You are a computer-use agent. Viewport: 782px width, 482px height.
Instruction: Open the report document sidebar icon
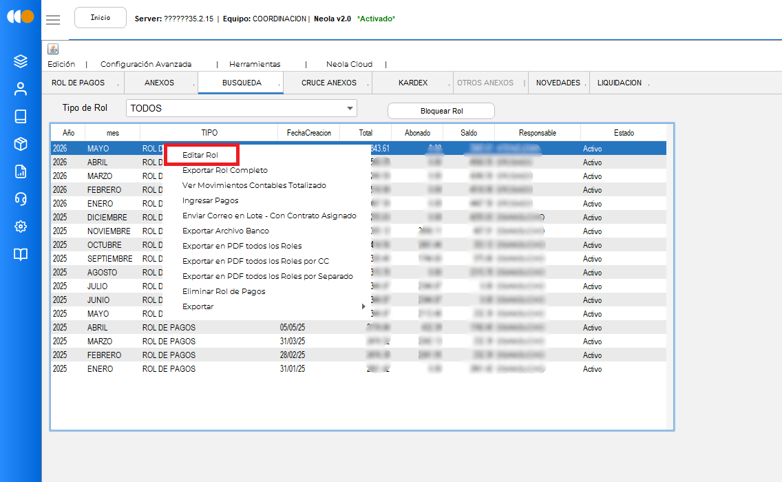pos(21,171)
